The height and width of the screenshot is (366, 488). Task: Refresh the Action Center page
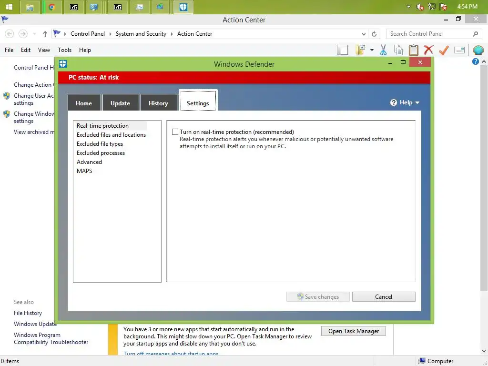click(x=374, y=34)
